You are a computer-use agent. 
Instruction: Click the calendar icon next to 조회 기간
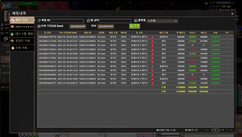pyautogui.click(x=39, y=26)
